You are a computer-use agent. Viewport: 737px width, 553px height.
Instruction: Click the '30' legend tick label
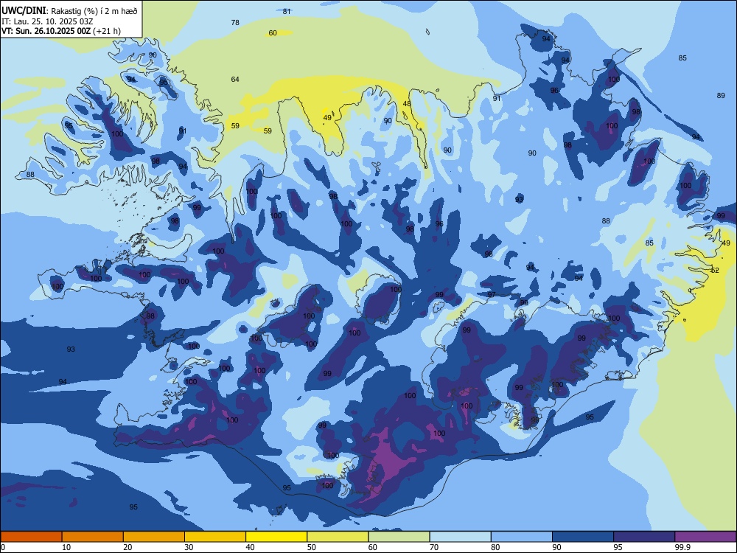tap(189, 547)
